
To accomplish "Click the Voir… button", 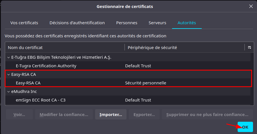I will 19,115.
